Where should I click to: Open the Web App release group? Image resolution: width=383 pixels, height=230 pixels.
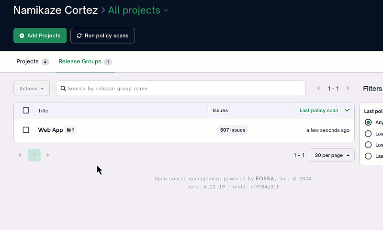[x=50, y=130]
